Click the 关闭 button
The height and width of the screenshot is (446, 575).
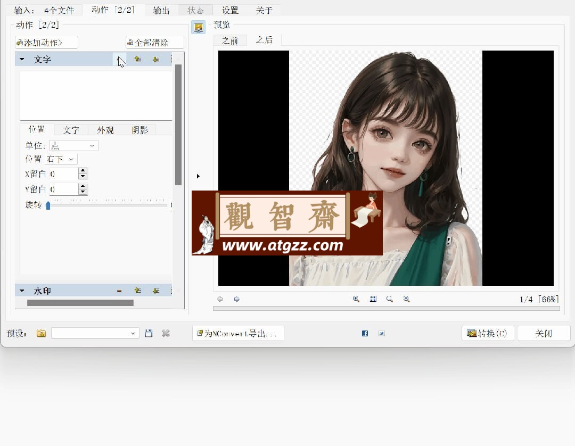pos(544,334)
